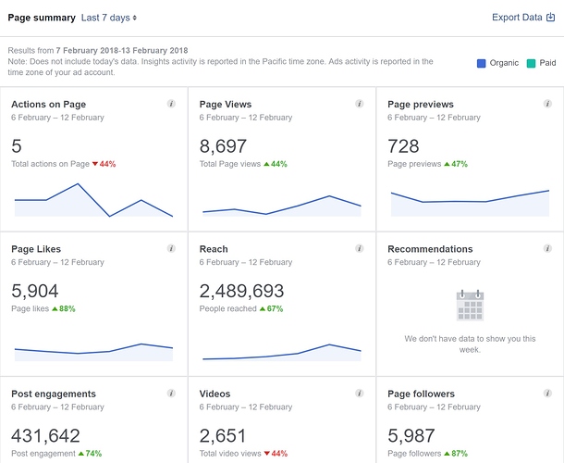Click the info icon on Post engagements card
This screenshot has height=463, width=564.
pos(171,394)
